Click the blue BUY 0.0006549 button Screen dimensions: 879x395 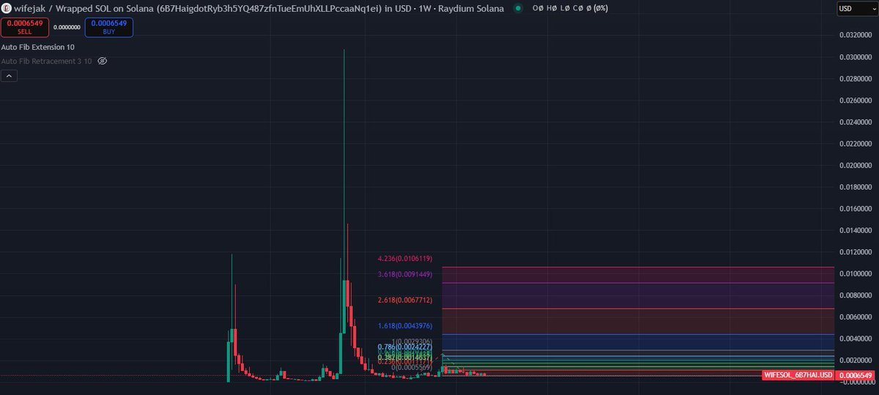point(109,27)
